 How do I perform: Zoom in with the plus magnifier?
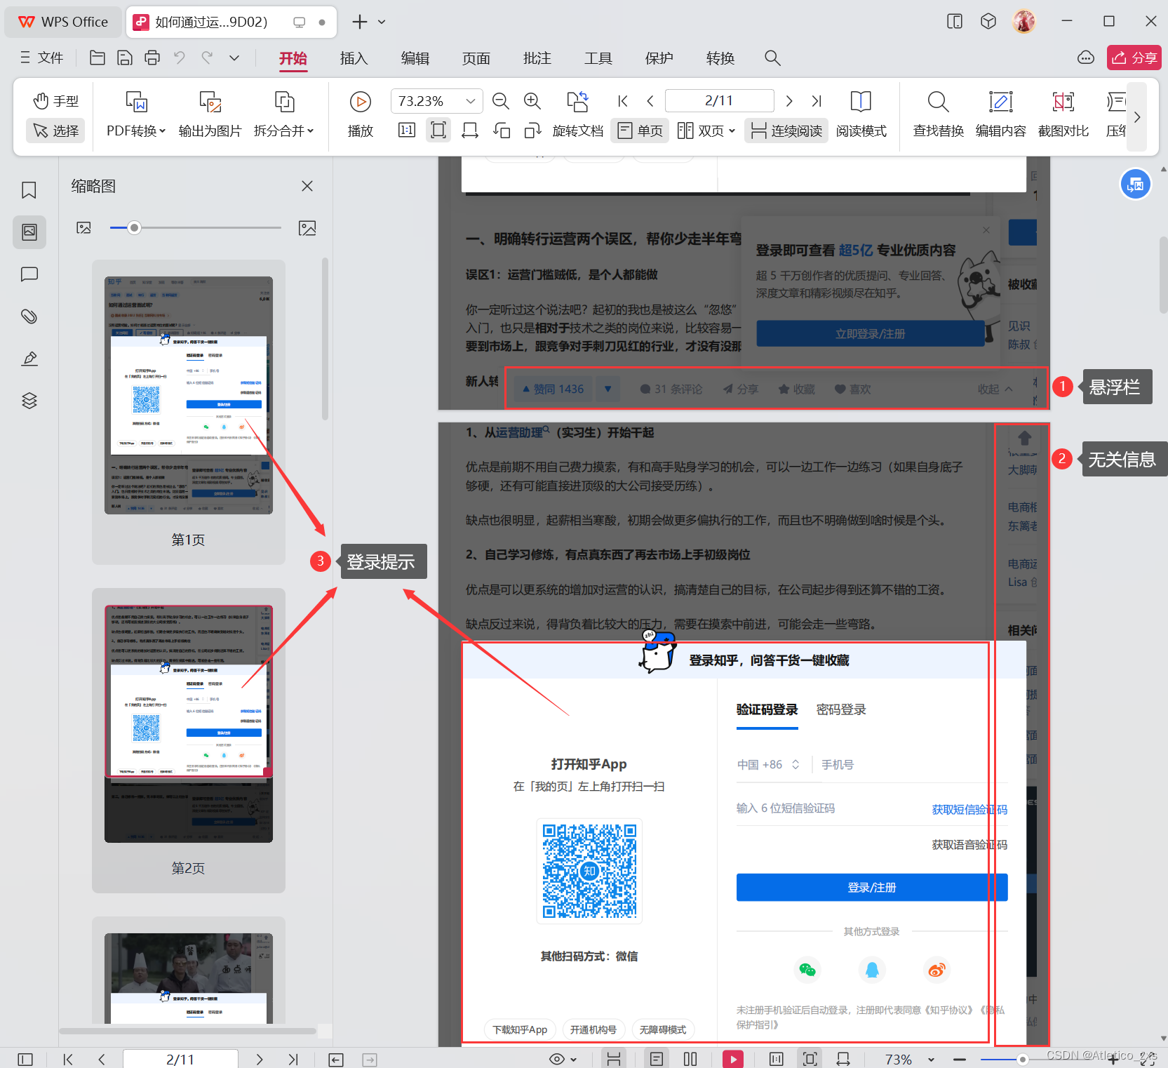click(532, 101)
